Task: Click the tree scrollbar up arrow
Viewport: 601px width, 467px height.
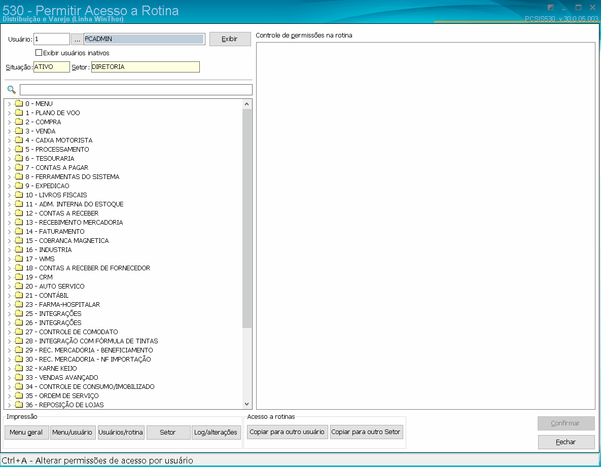Action: (x=247, y=104)
